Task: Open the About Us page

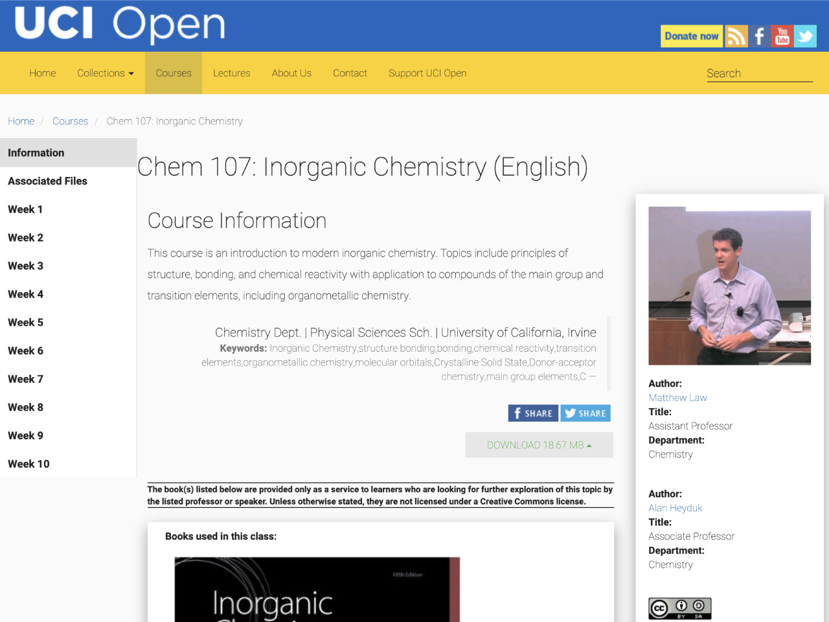Action: (291, 73)
